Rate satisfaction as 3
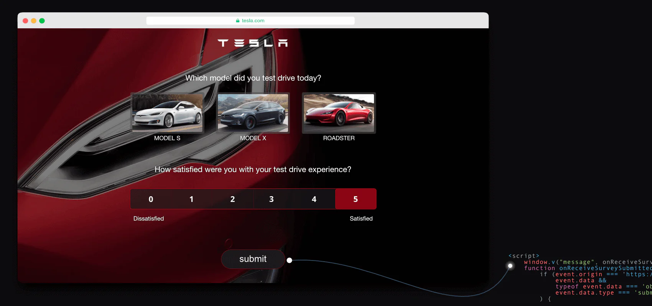Image resolution: width=652 pixels, height=306 pixels. coord(272,199)
